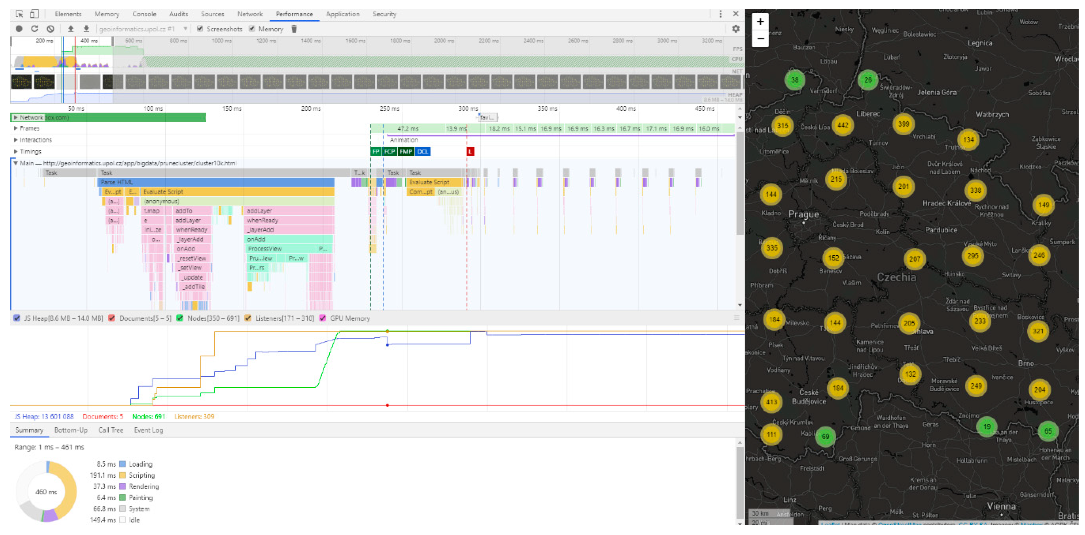
Task: Select the first screenshot thumbnail in the filmstrip
Action: point(21,82)
